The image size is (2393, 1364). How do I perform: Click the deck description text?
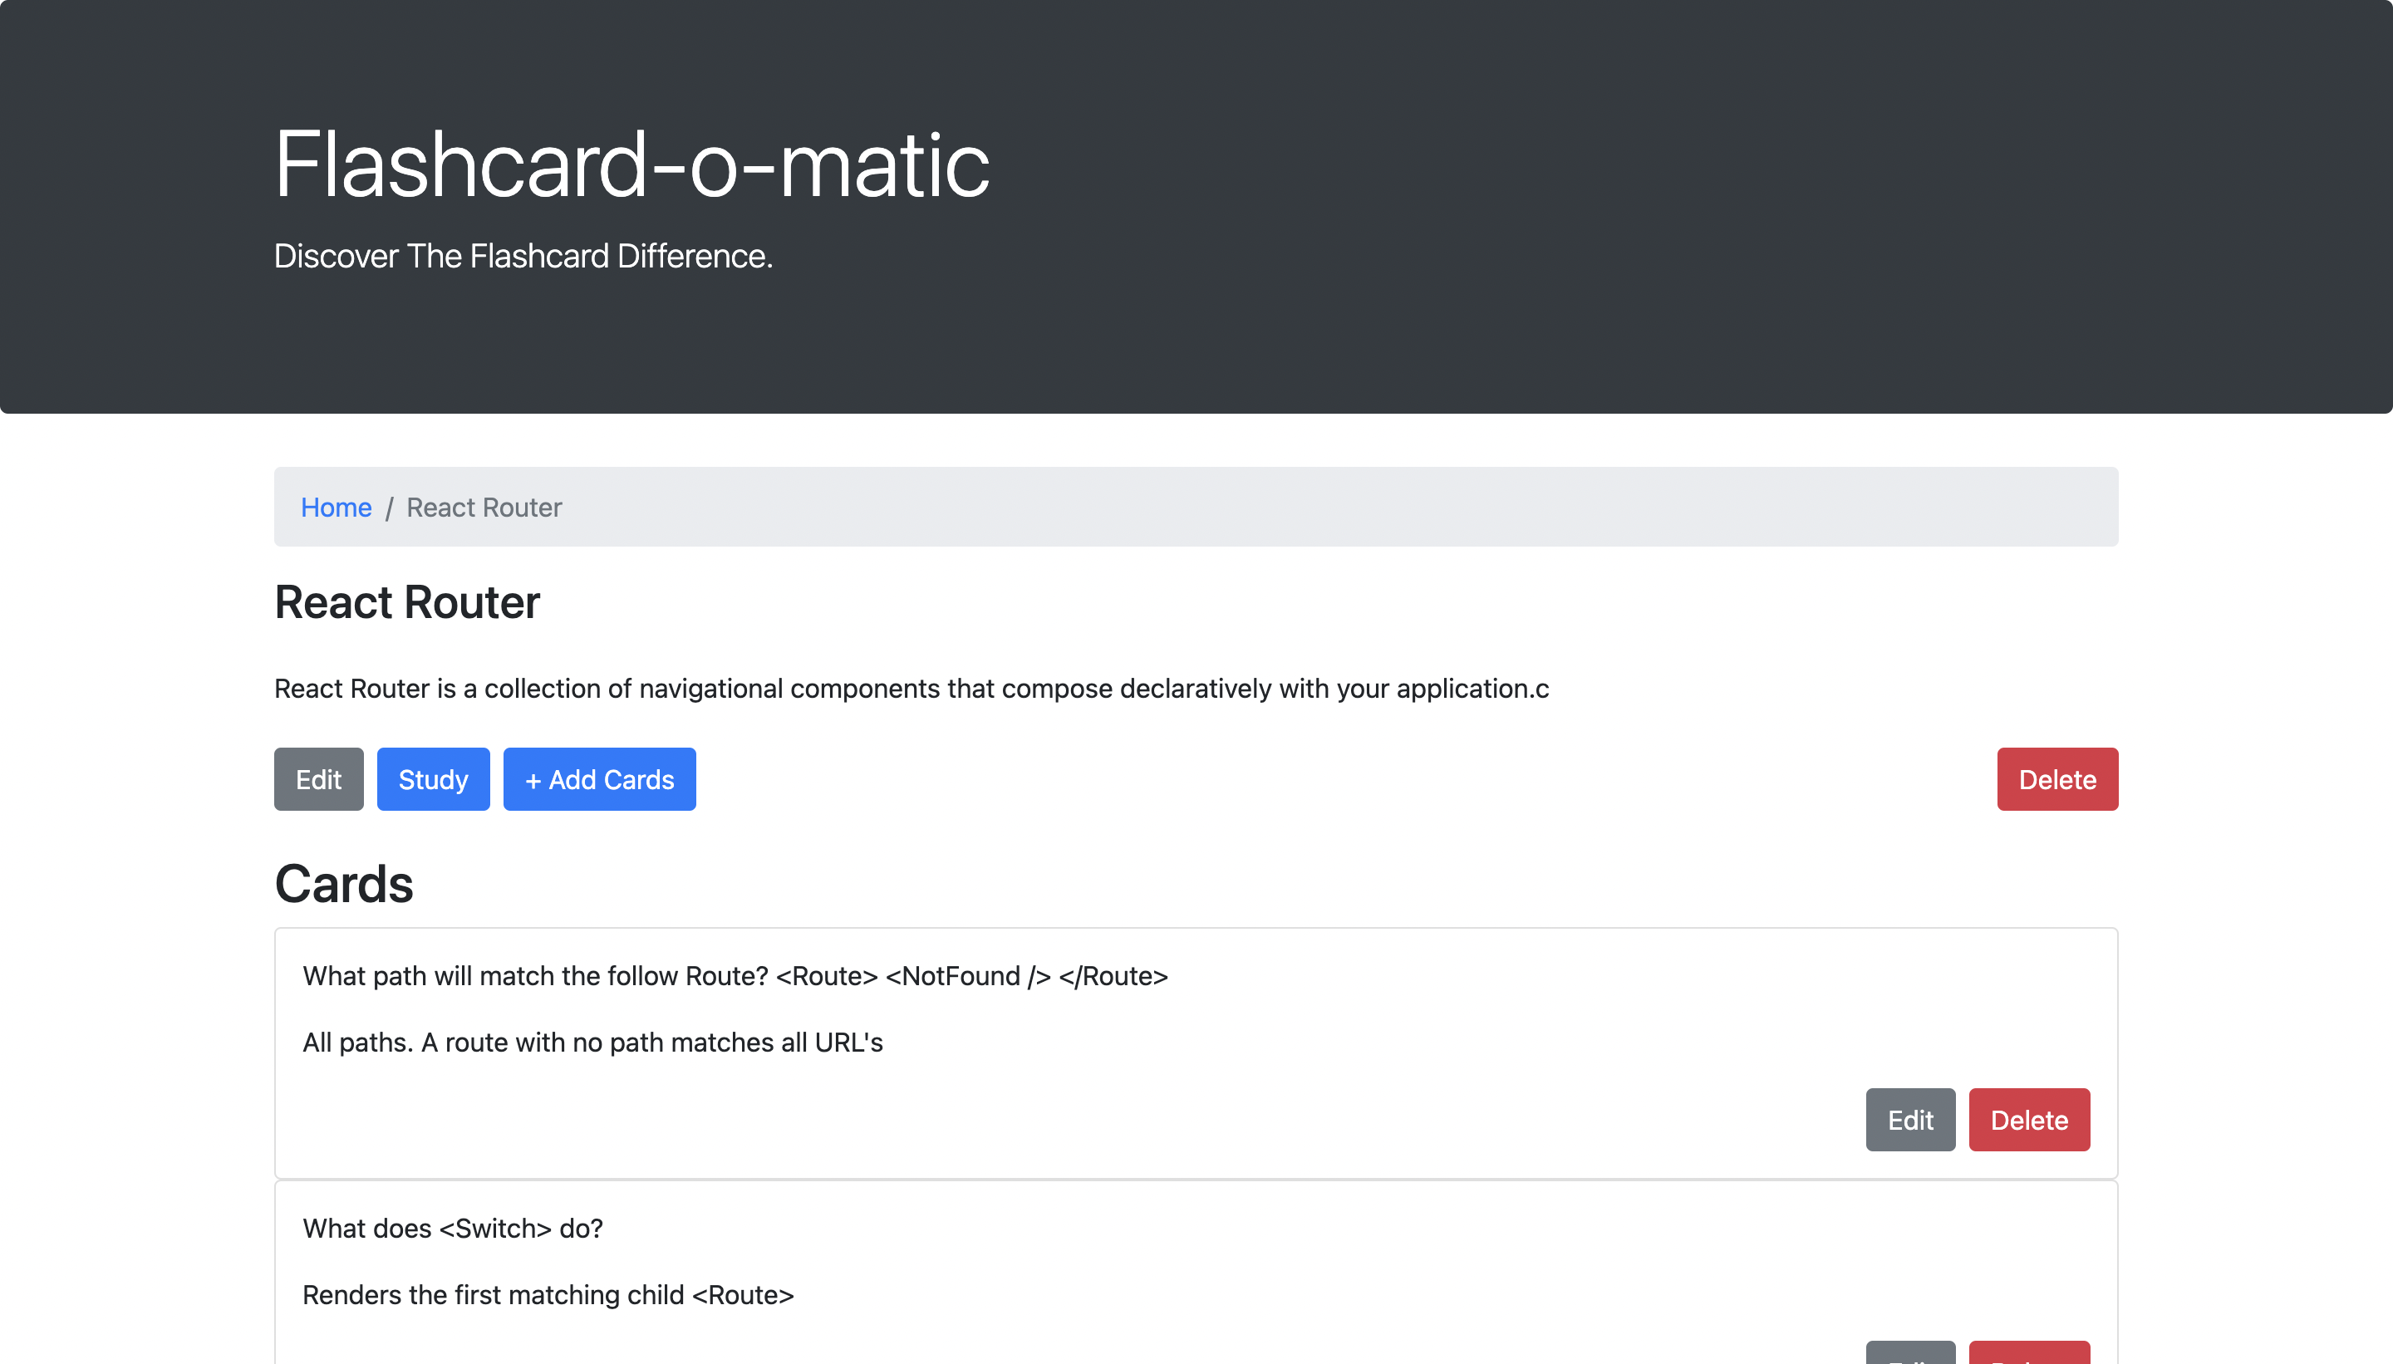click(x=911, y=689)
